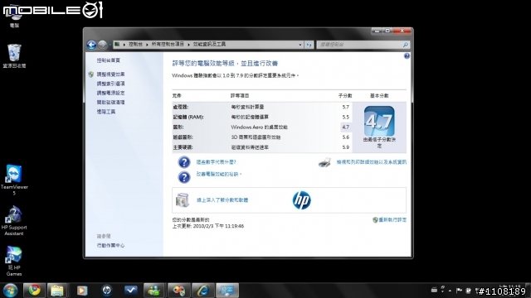Open 開啟磁碟清理 sidebar link

tap(110, 102)
